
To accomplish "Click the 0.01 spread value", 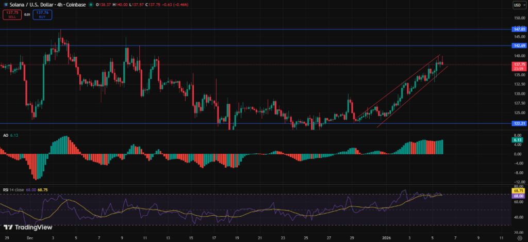I will pos(28,14).
